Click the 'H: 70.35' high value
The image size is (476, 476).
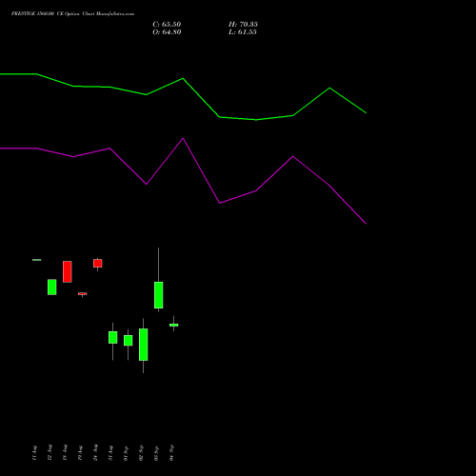click(243, 25)
